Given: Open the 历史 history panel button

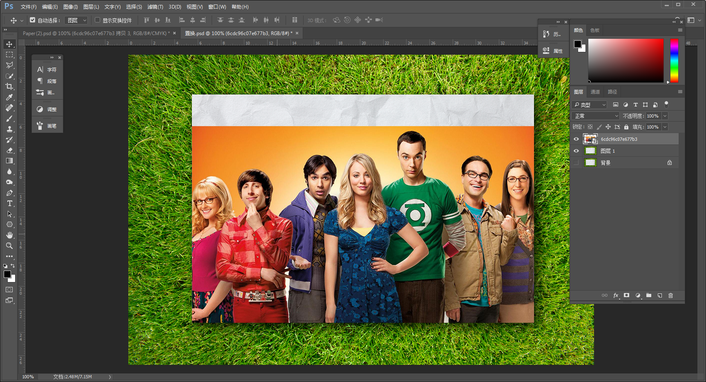Looking at the screenshot, I should pyautogui.click(x=553, y=34).
